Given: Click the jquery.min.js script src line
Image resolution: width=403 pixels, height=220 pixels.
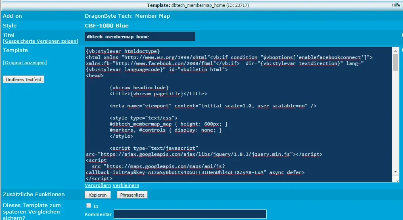Looking at the screenshot, I should pyautogui.click(x=204, y=154).
